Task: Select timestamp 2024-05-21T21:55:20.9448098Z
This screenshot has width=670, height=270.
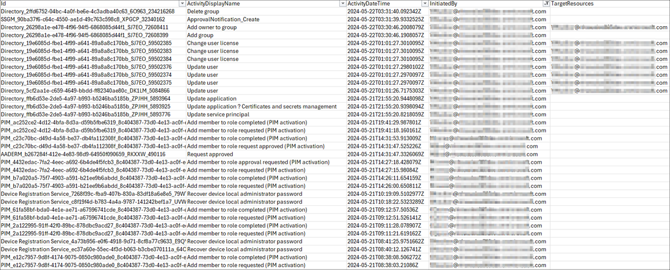Action: point(387,98)
